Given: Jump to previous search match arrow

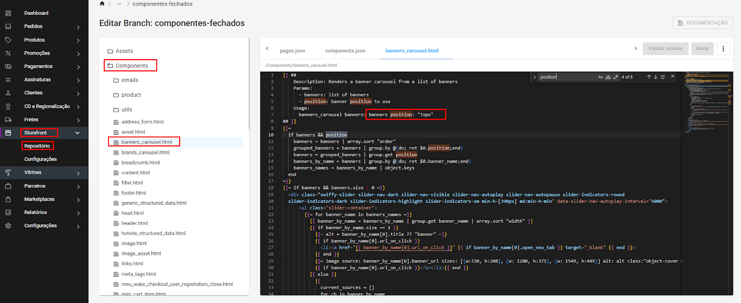Looking at the screenshot, I should tap(649, 77).
